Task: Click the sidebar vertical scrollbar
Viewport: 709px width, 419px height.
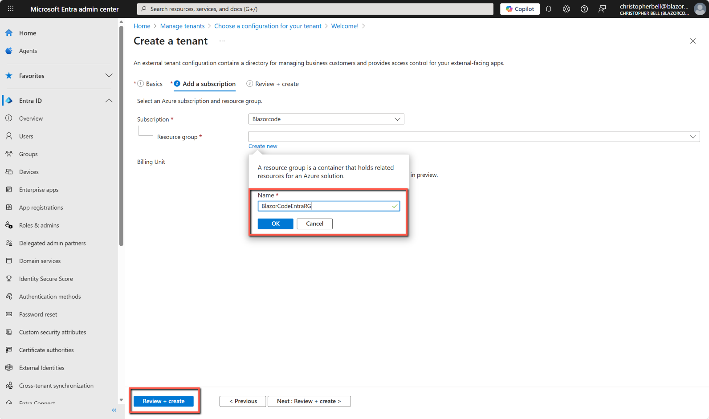Action: pyautogui.click(x=121, y=134)
